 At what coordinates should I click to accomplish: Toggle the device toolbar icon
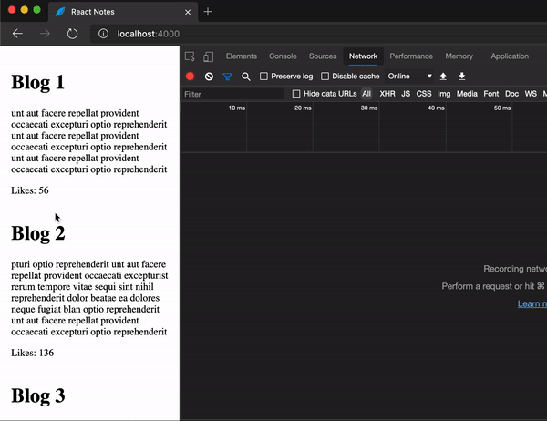208,56
